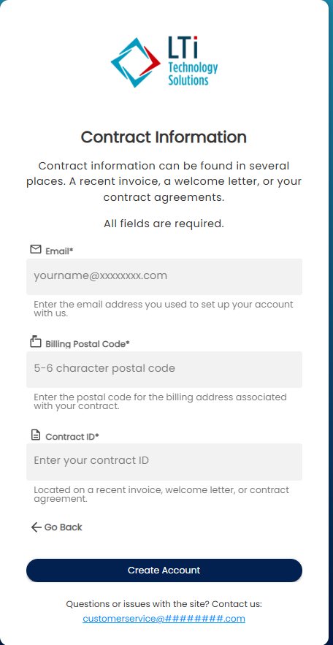Click the Contract Information heading
This screenshot has width=333, height=645.
click(164, 137)
